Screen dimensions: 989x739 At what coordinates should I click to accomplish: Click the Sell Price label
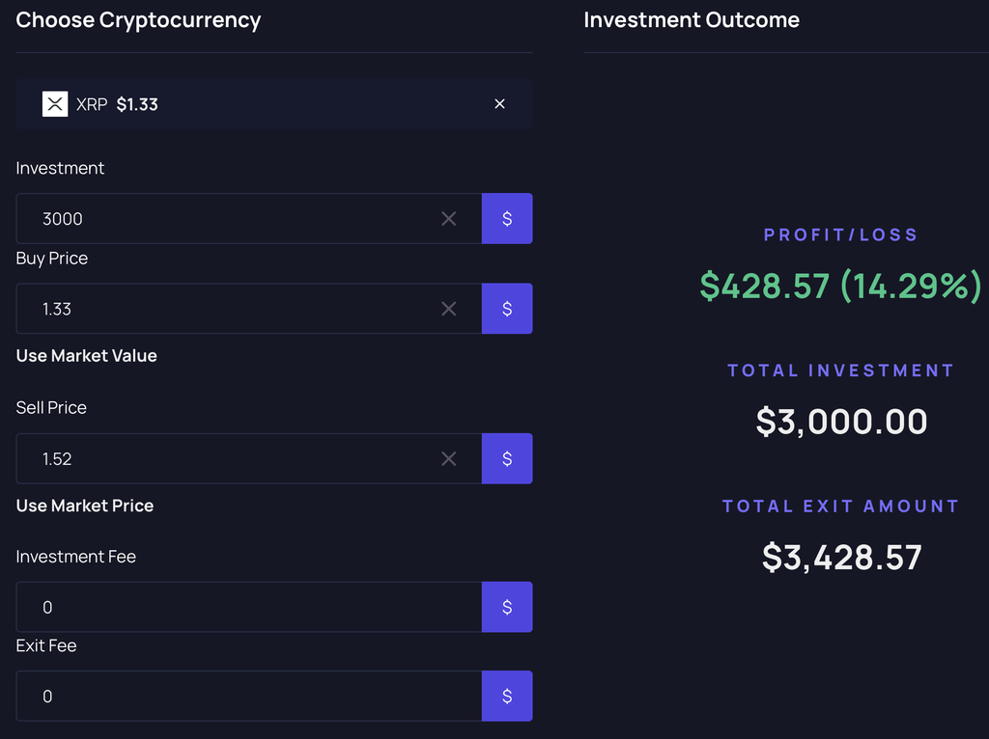point(51,408)
